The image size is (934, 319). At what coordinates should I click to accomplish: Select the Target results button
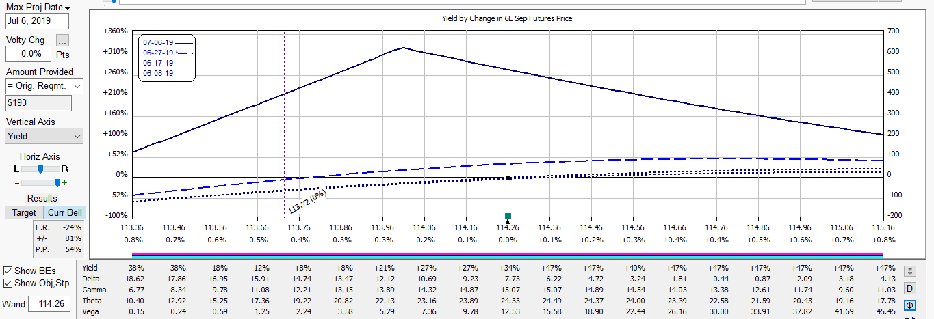tap(25, 212)
